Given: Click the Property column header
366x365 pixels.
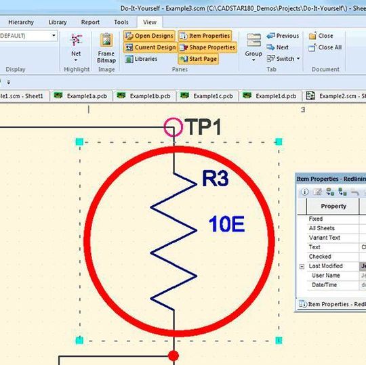Looking at the screenshot, I should coord(333,207).
